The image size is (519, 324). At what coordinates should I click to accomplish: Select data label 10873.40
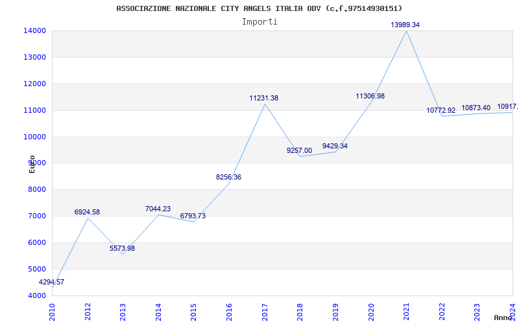476,108
